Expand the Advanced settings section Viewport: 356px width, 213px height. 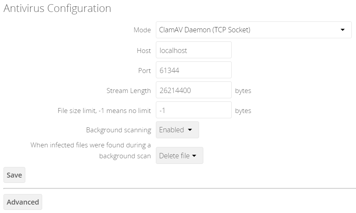point(23,202)
